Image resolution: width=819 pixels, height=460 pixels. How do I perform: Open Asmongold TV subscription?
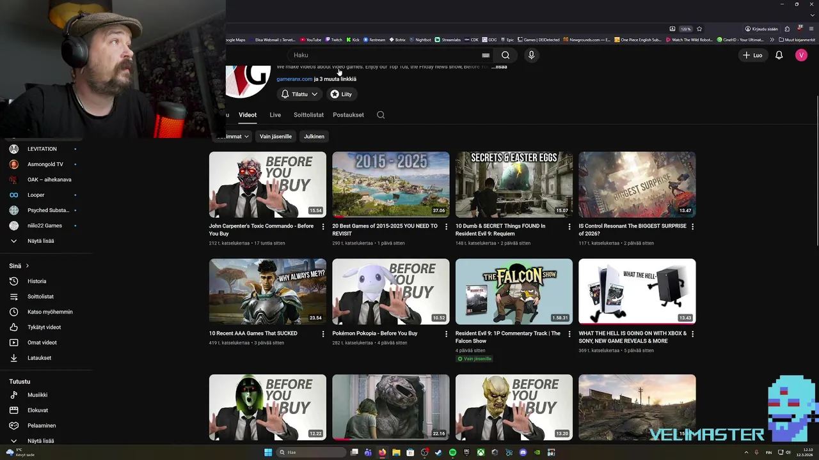[45, 164]
